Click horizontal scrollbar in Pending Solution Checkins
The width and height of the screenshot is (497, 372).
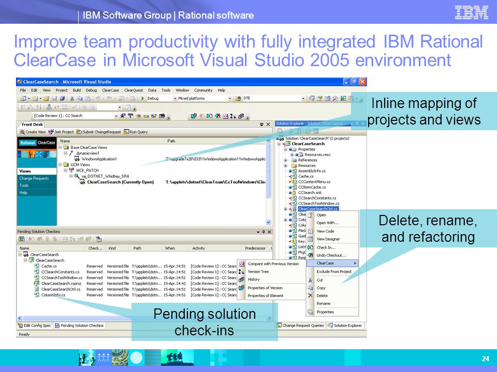pos(144,318)
